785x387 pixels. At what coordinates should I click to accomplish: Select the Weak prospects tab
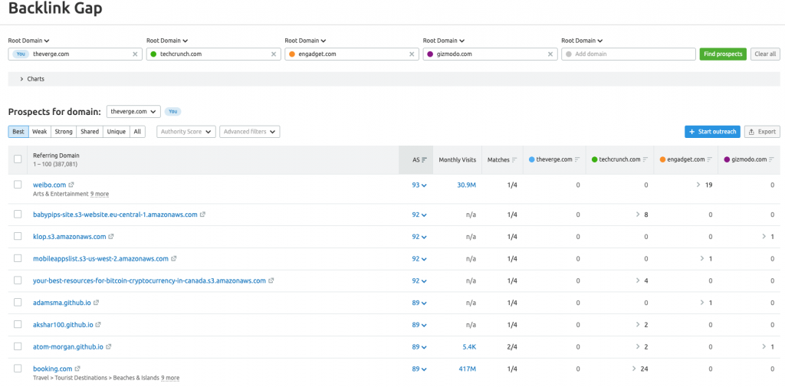click(40, 132)
